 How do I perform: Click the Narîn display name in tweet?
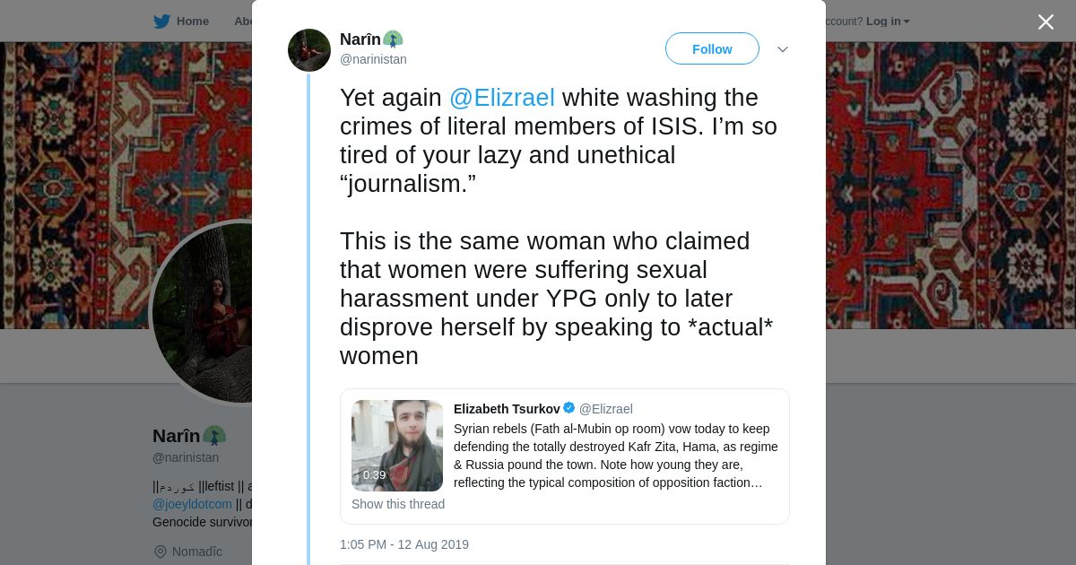coord(360,39)
